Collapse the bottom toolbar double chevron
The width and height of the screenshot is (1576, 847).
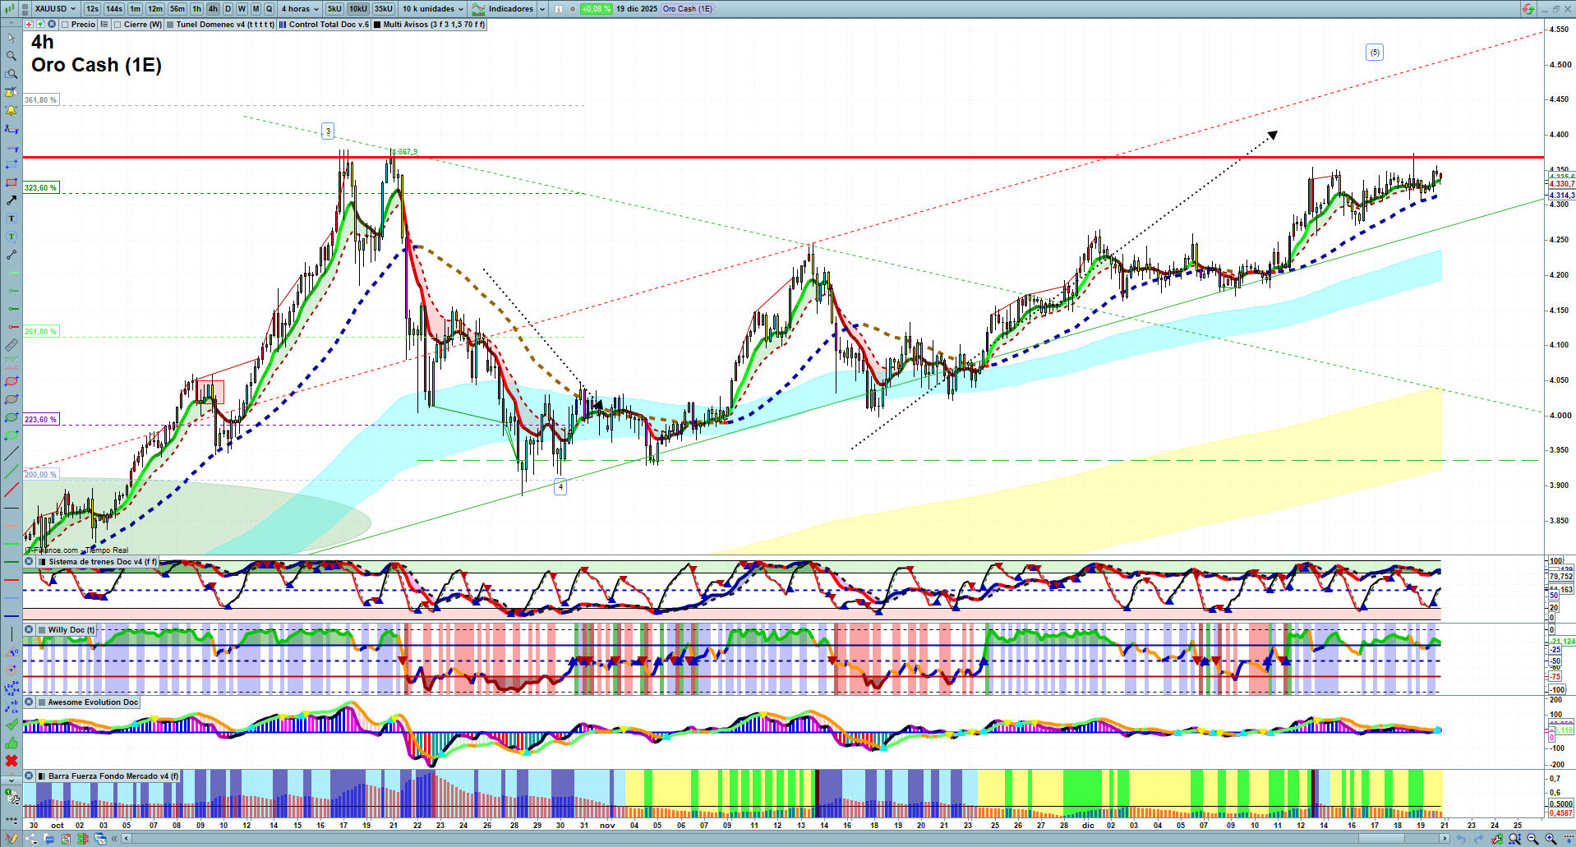[114, 839]
